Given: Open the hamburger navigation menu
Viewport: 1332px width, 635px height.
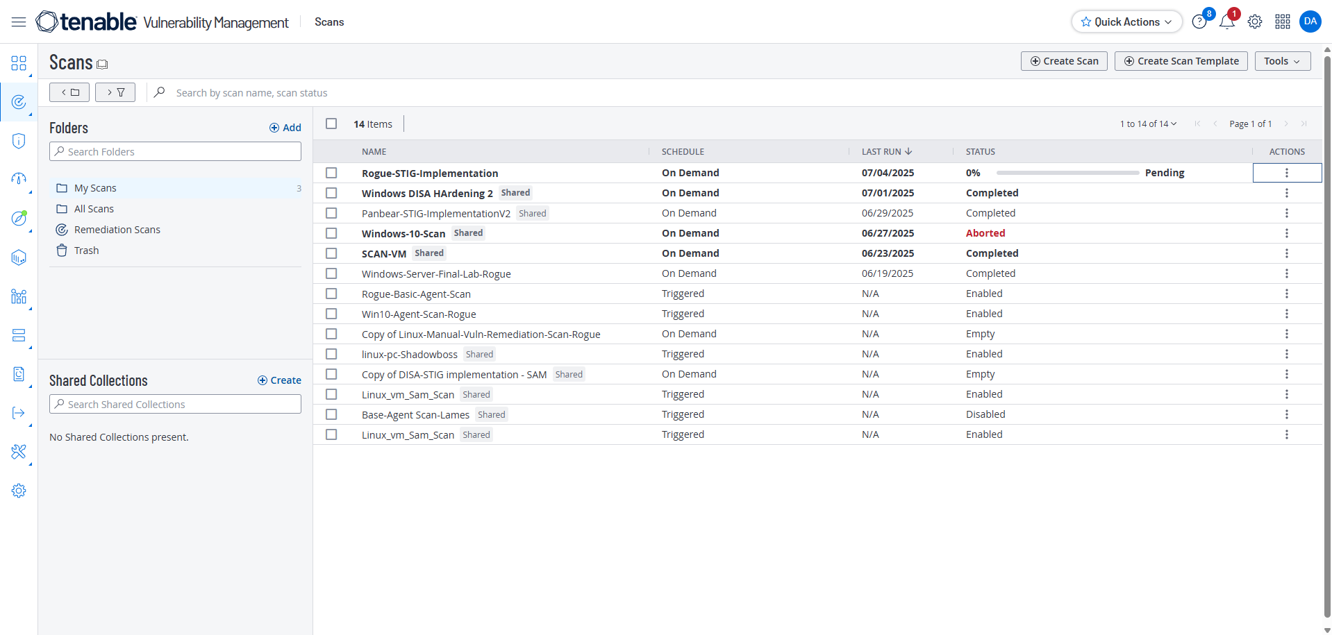Looking at the screenshot, I should (19, 22).
